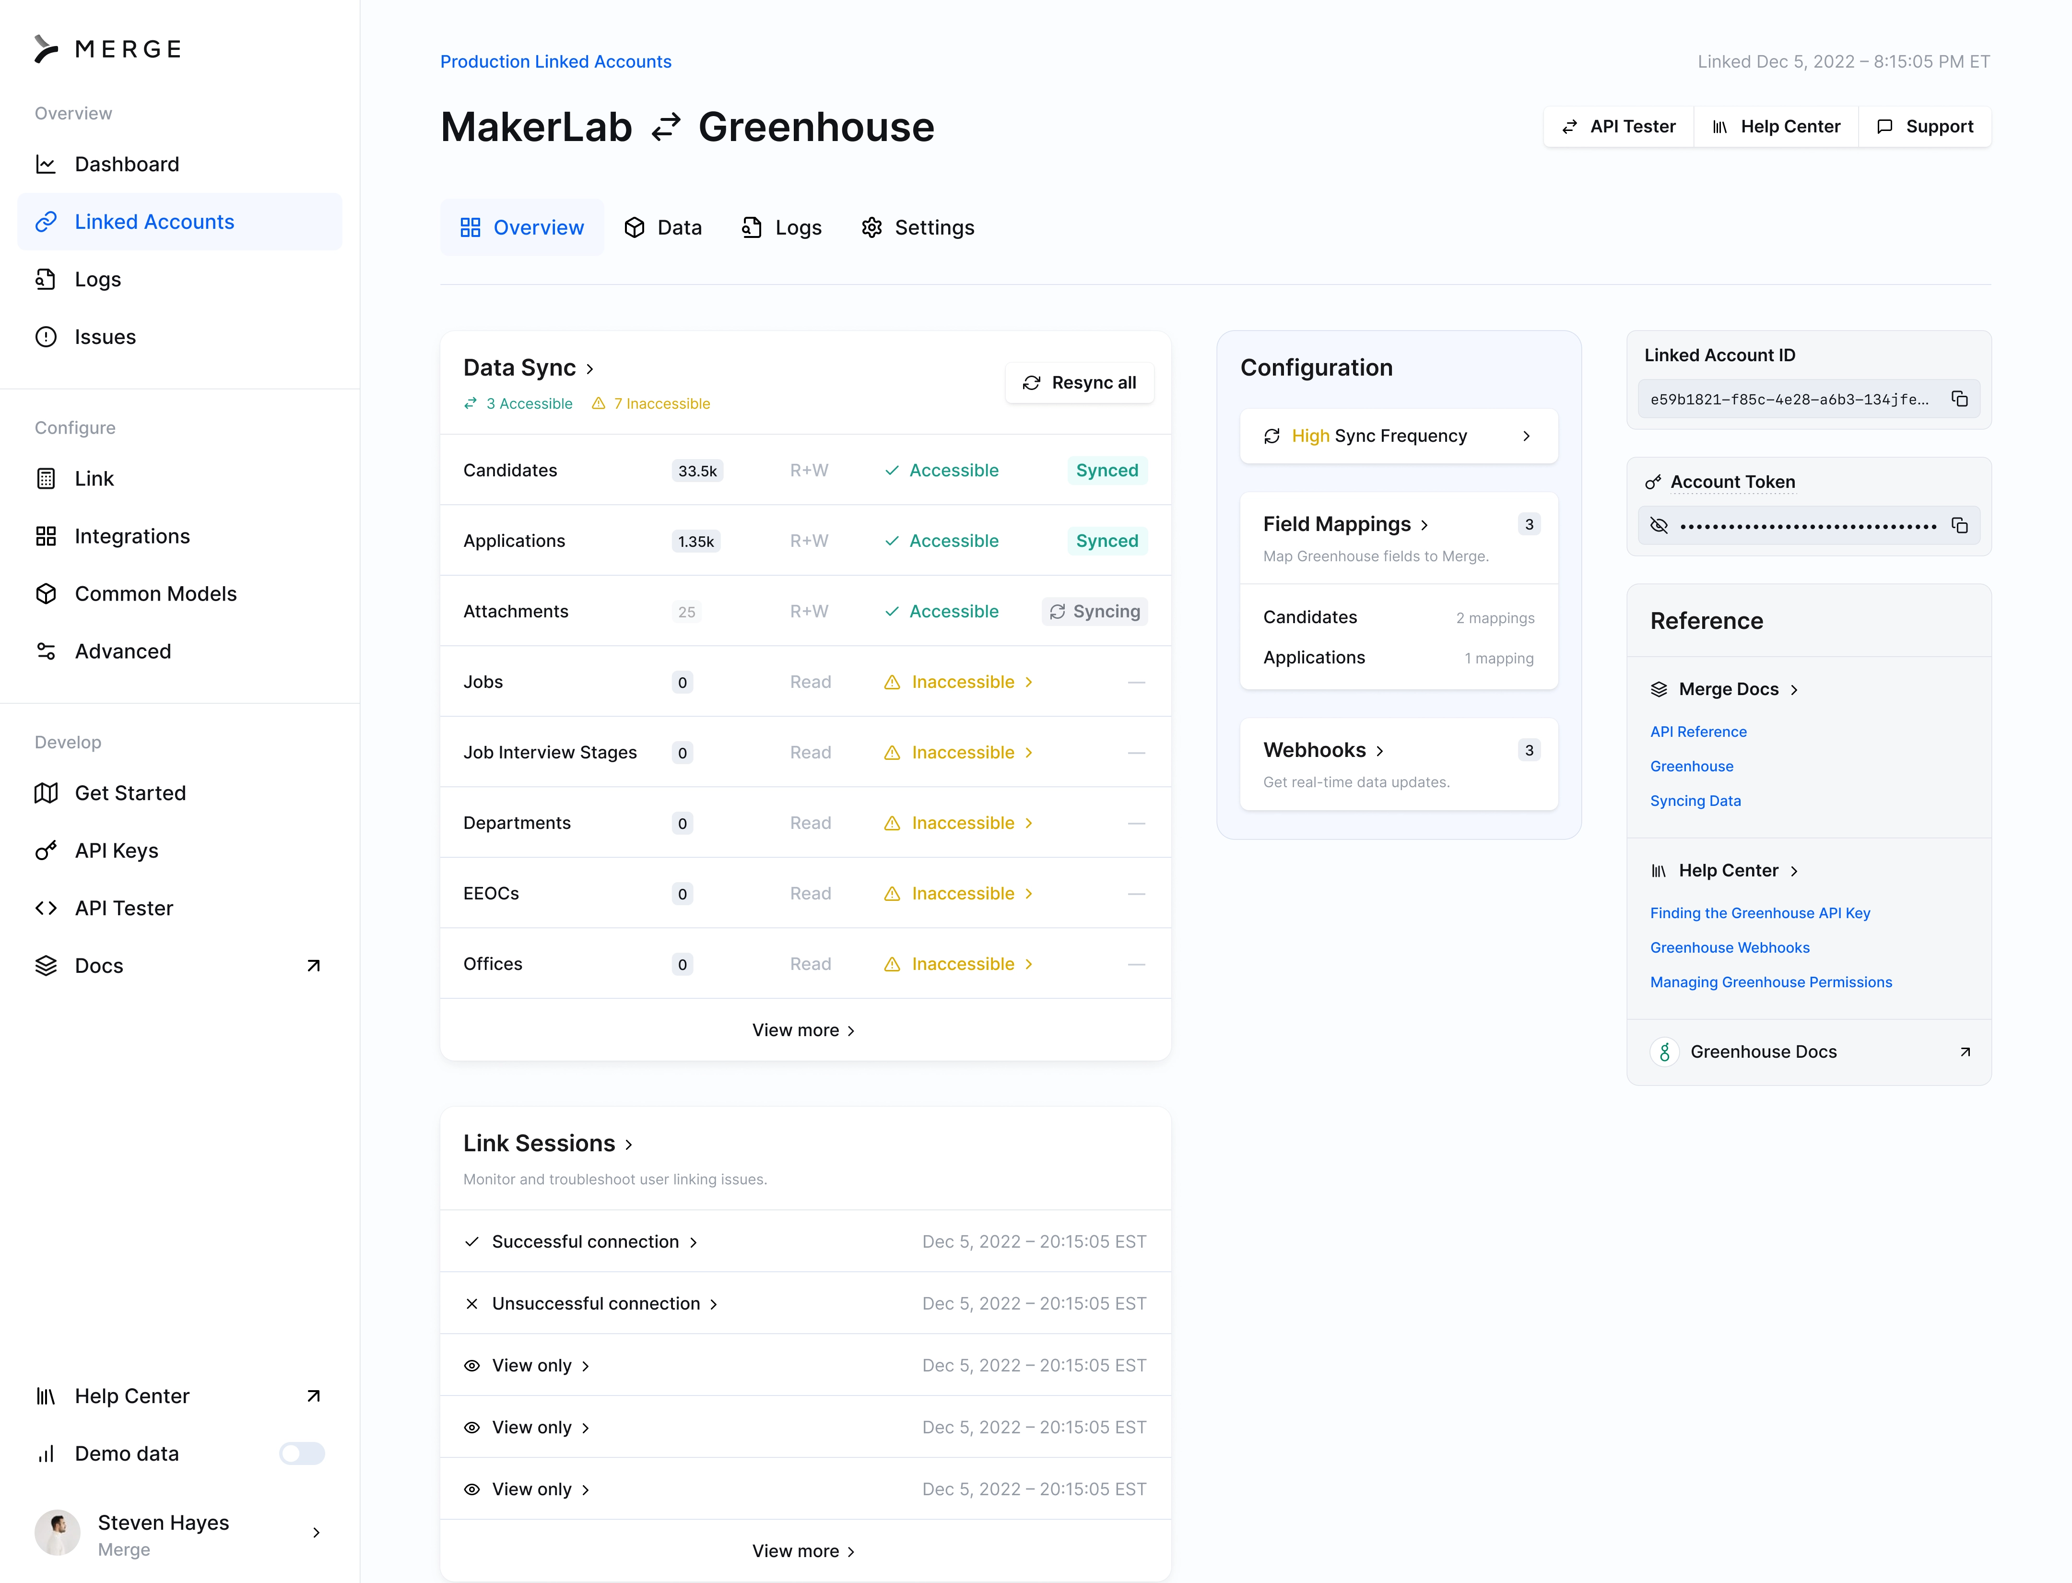Click the Link calculator icon in Configure

point(45,479)
